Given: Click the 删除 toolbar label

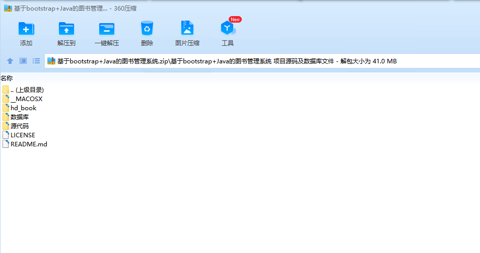Looking at the screenshot, I should tap(147, 43).
